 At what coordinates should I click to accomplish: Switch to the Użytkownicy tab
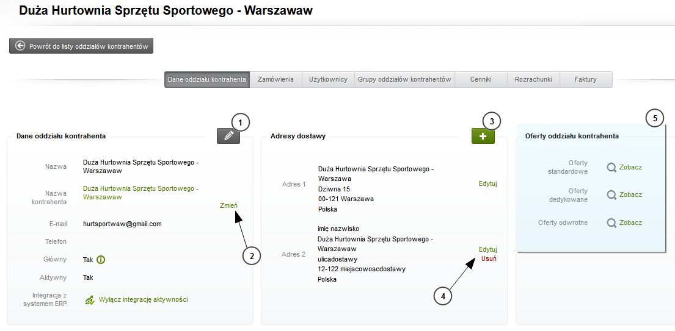[328, 79]
